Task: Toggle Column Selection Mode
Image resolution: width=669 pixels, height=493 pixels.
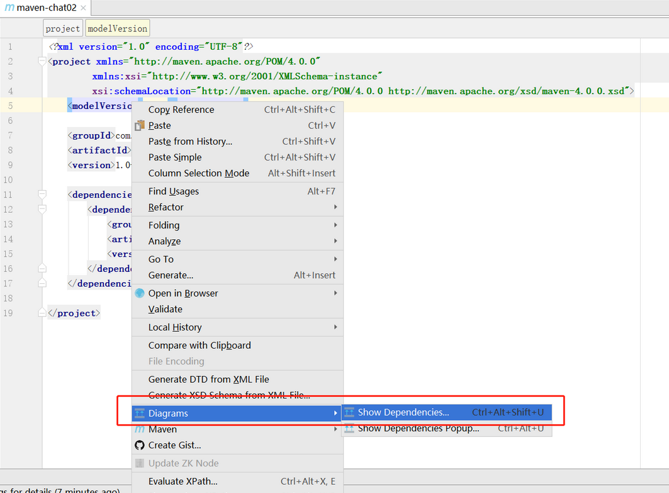Action: (x=199, y=173)
